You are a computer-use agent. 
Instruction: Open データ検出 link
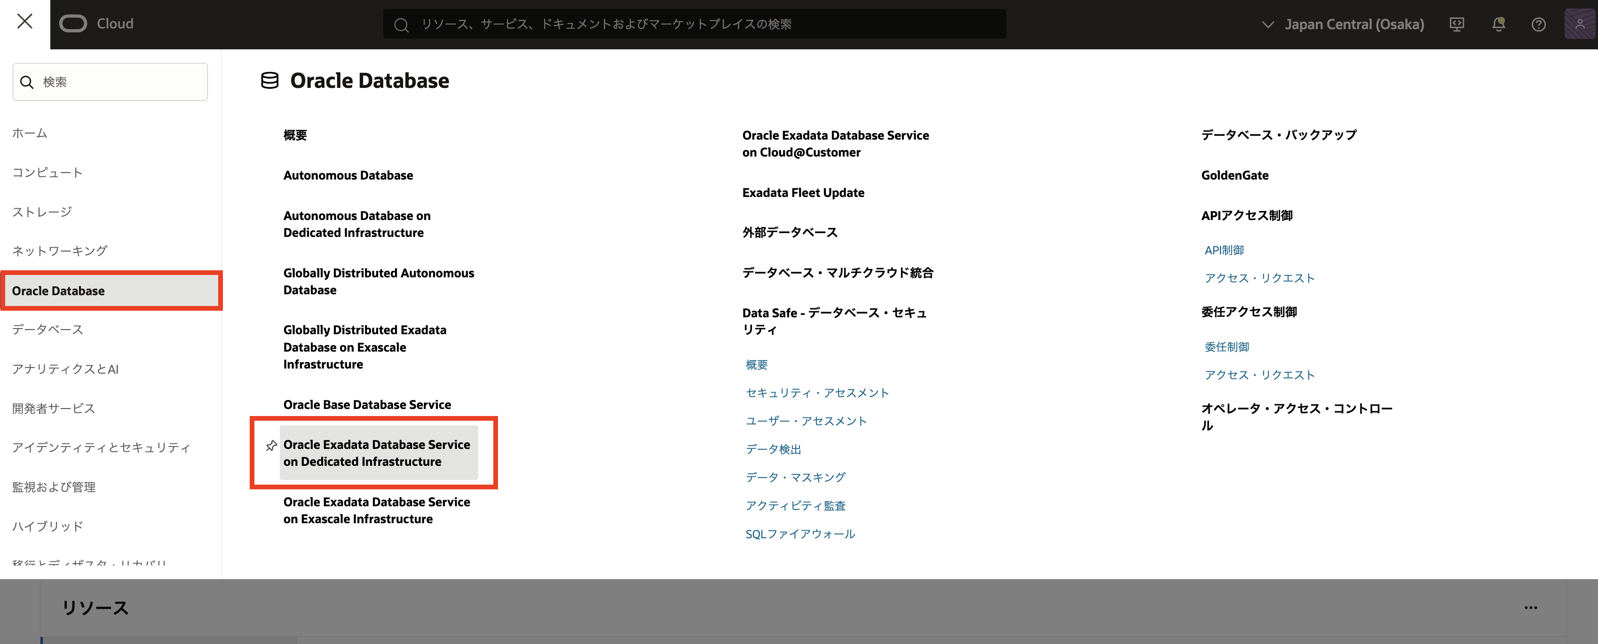pyautogui.click(x=773, y=449)
